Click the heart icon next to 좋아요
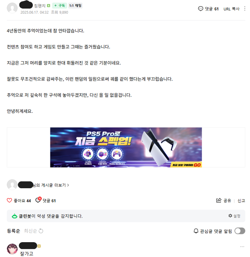The image size is (250, 257). point(9,200)
